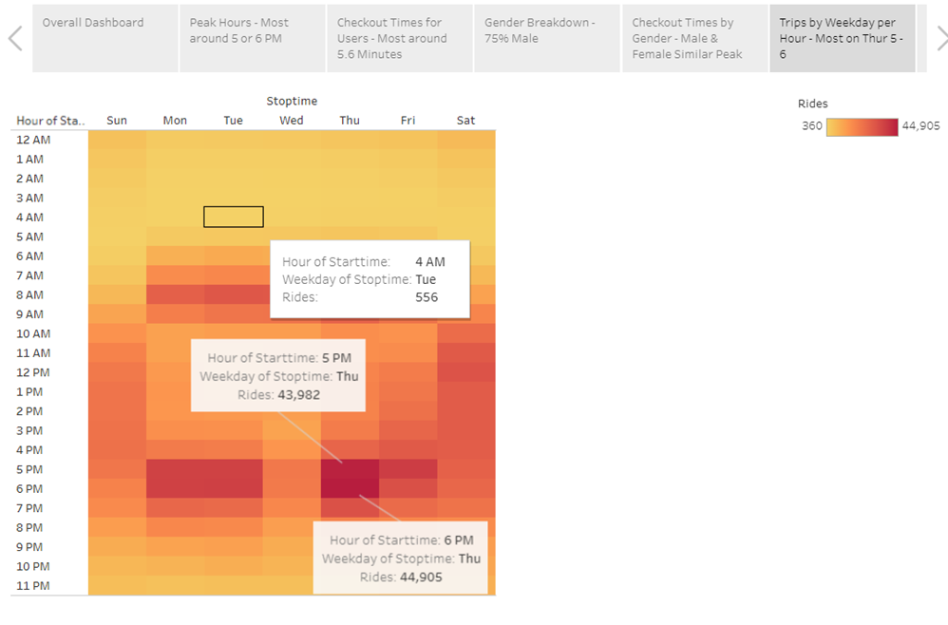This screenshot has height=625, width=948.
Task: Click the Hour of Starttime header label
Action: pos(49,120)
